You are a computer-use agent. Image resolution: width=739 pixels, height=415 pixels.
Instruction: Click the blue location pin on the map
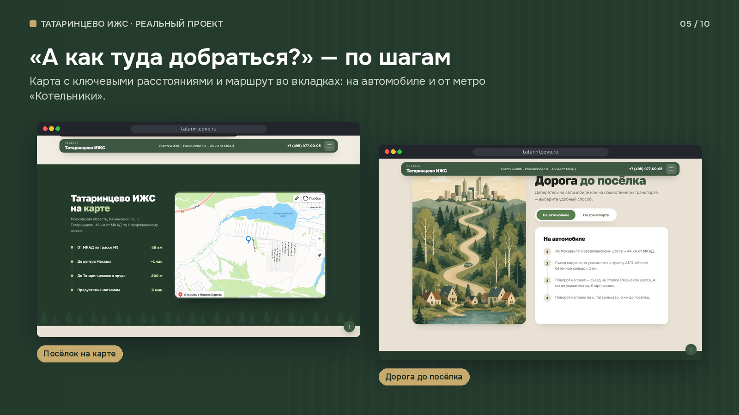(x=248, y=239)
